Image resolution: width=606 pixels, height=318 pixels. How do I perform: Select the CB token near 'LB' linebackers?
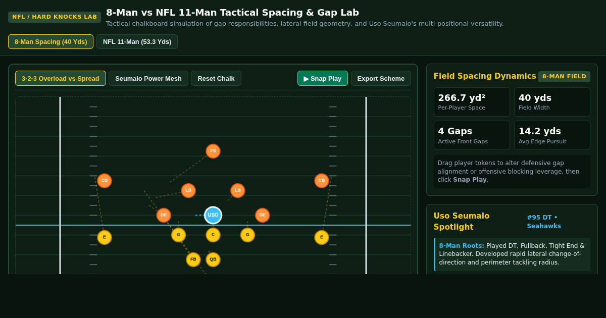click(x=105, y=181)
